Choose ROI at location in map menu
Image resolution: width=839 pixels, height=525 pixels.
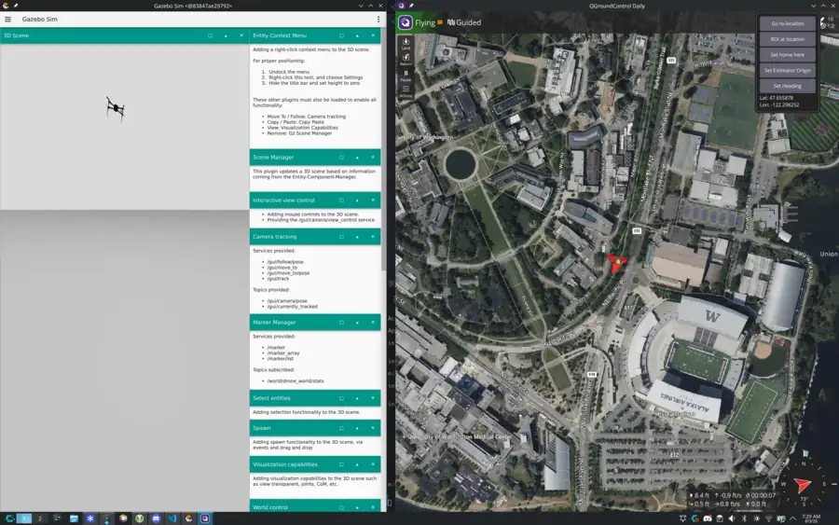pos(787,39)
